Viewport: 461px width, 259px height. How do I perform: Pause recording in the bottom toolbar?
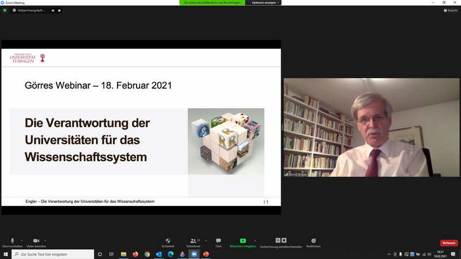278,240
